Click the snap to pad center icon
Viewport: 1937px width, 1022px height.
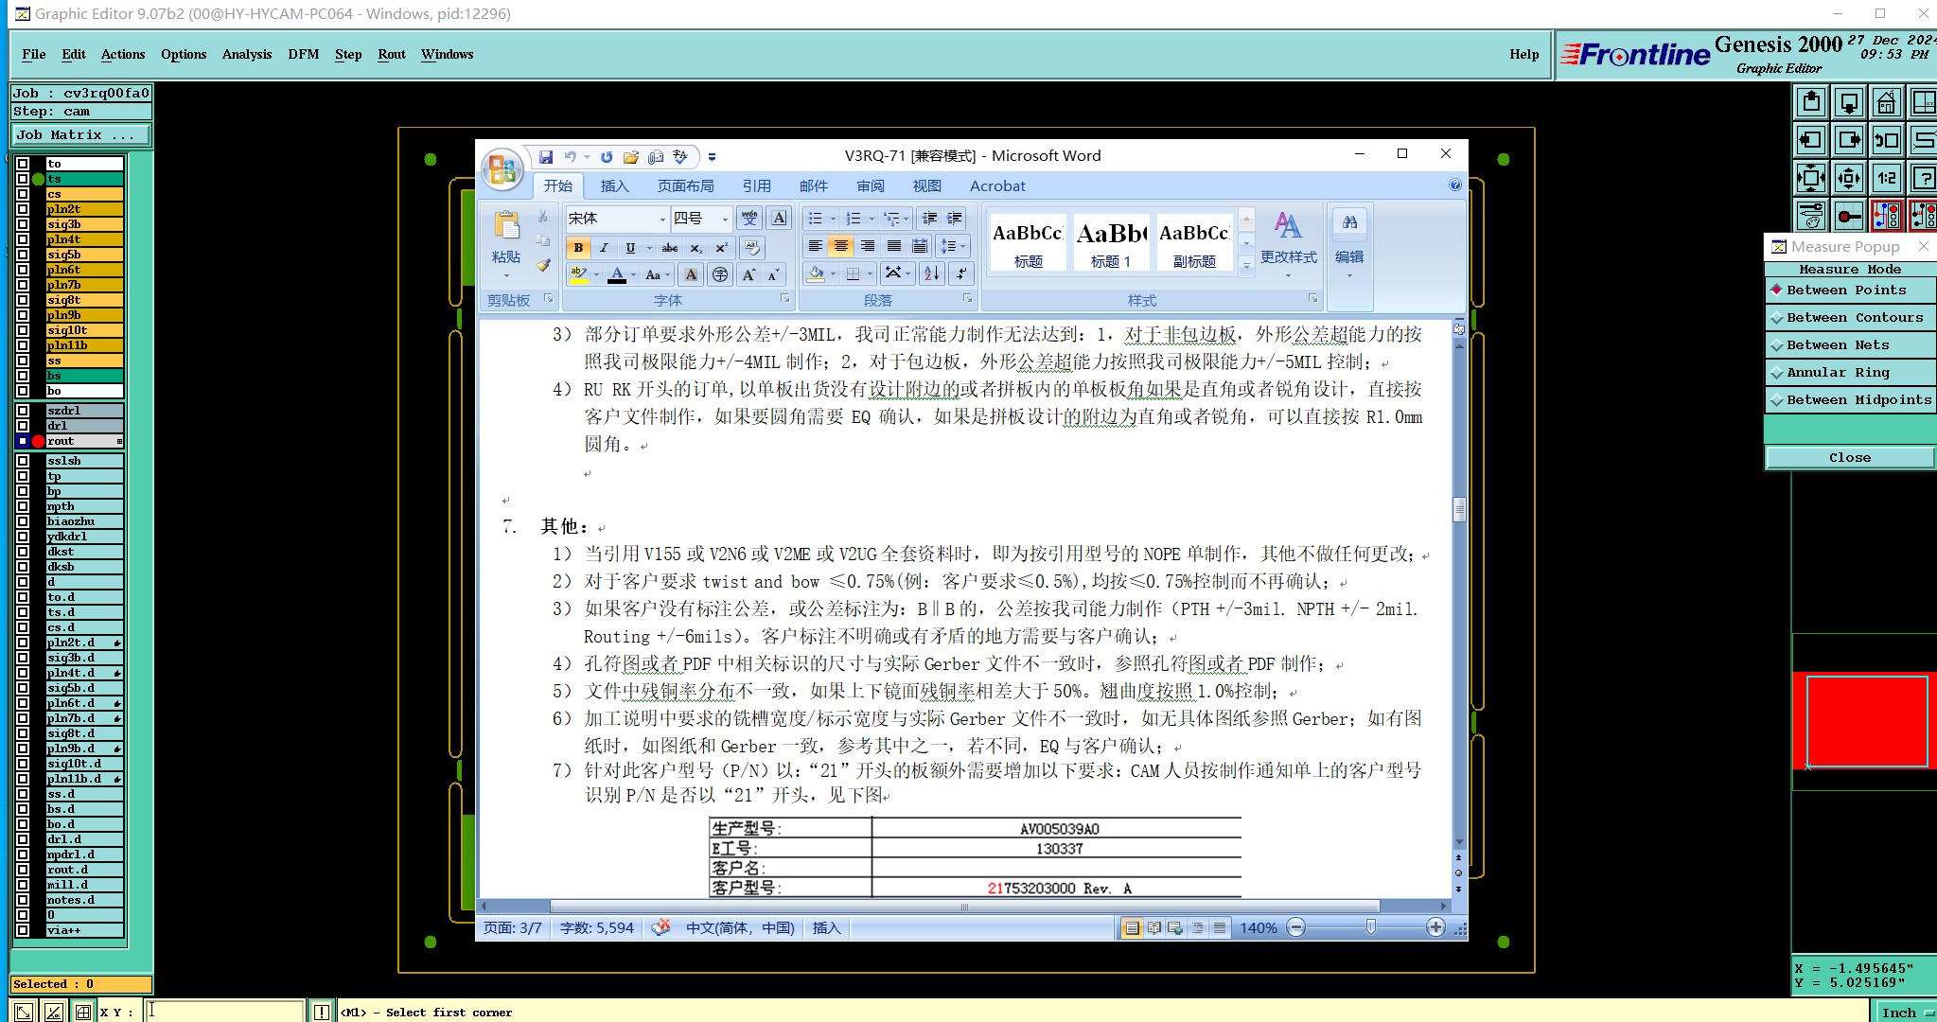1848,216
